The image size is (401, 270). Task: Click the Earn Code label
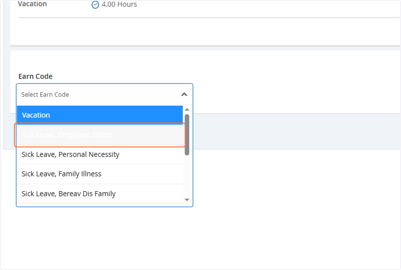click(35, 76)
